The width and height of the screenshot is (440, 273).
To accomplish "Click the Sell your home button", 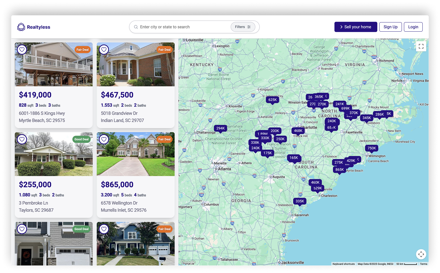I will [356, 27].
